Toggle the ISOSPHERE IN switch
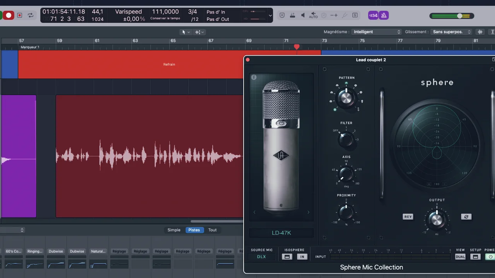 (302, 257)
